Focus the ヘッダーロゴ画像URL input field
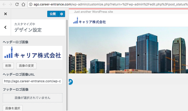 tap(33, 81)
